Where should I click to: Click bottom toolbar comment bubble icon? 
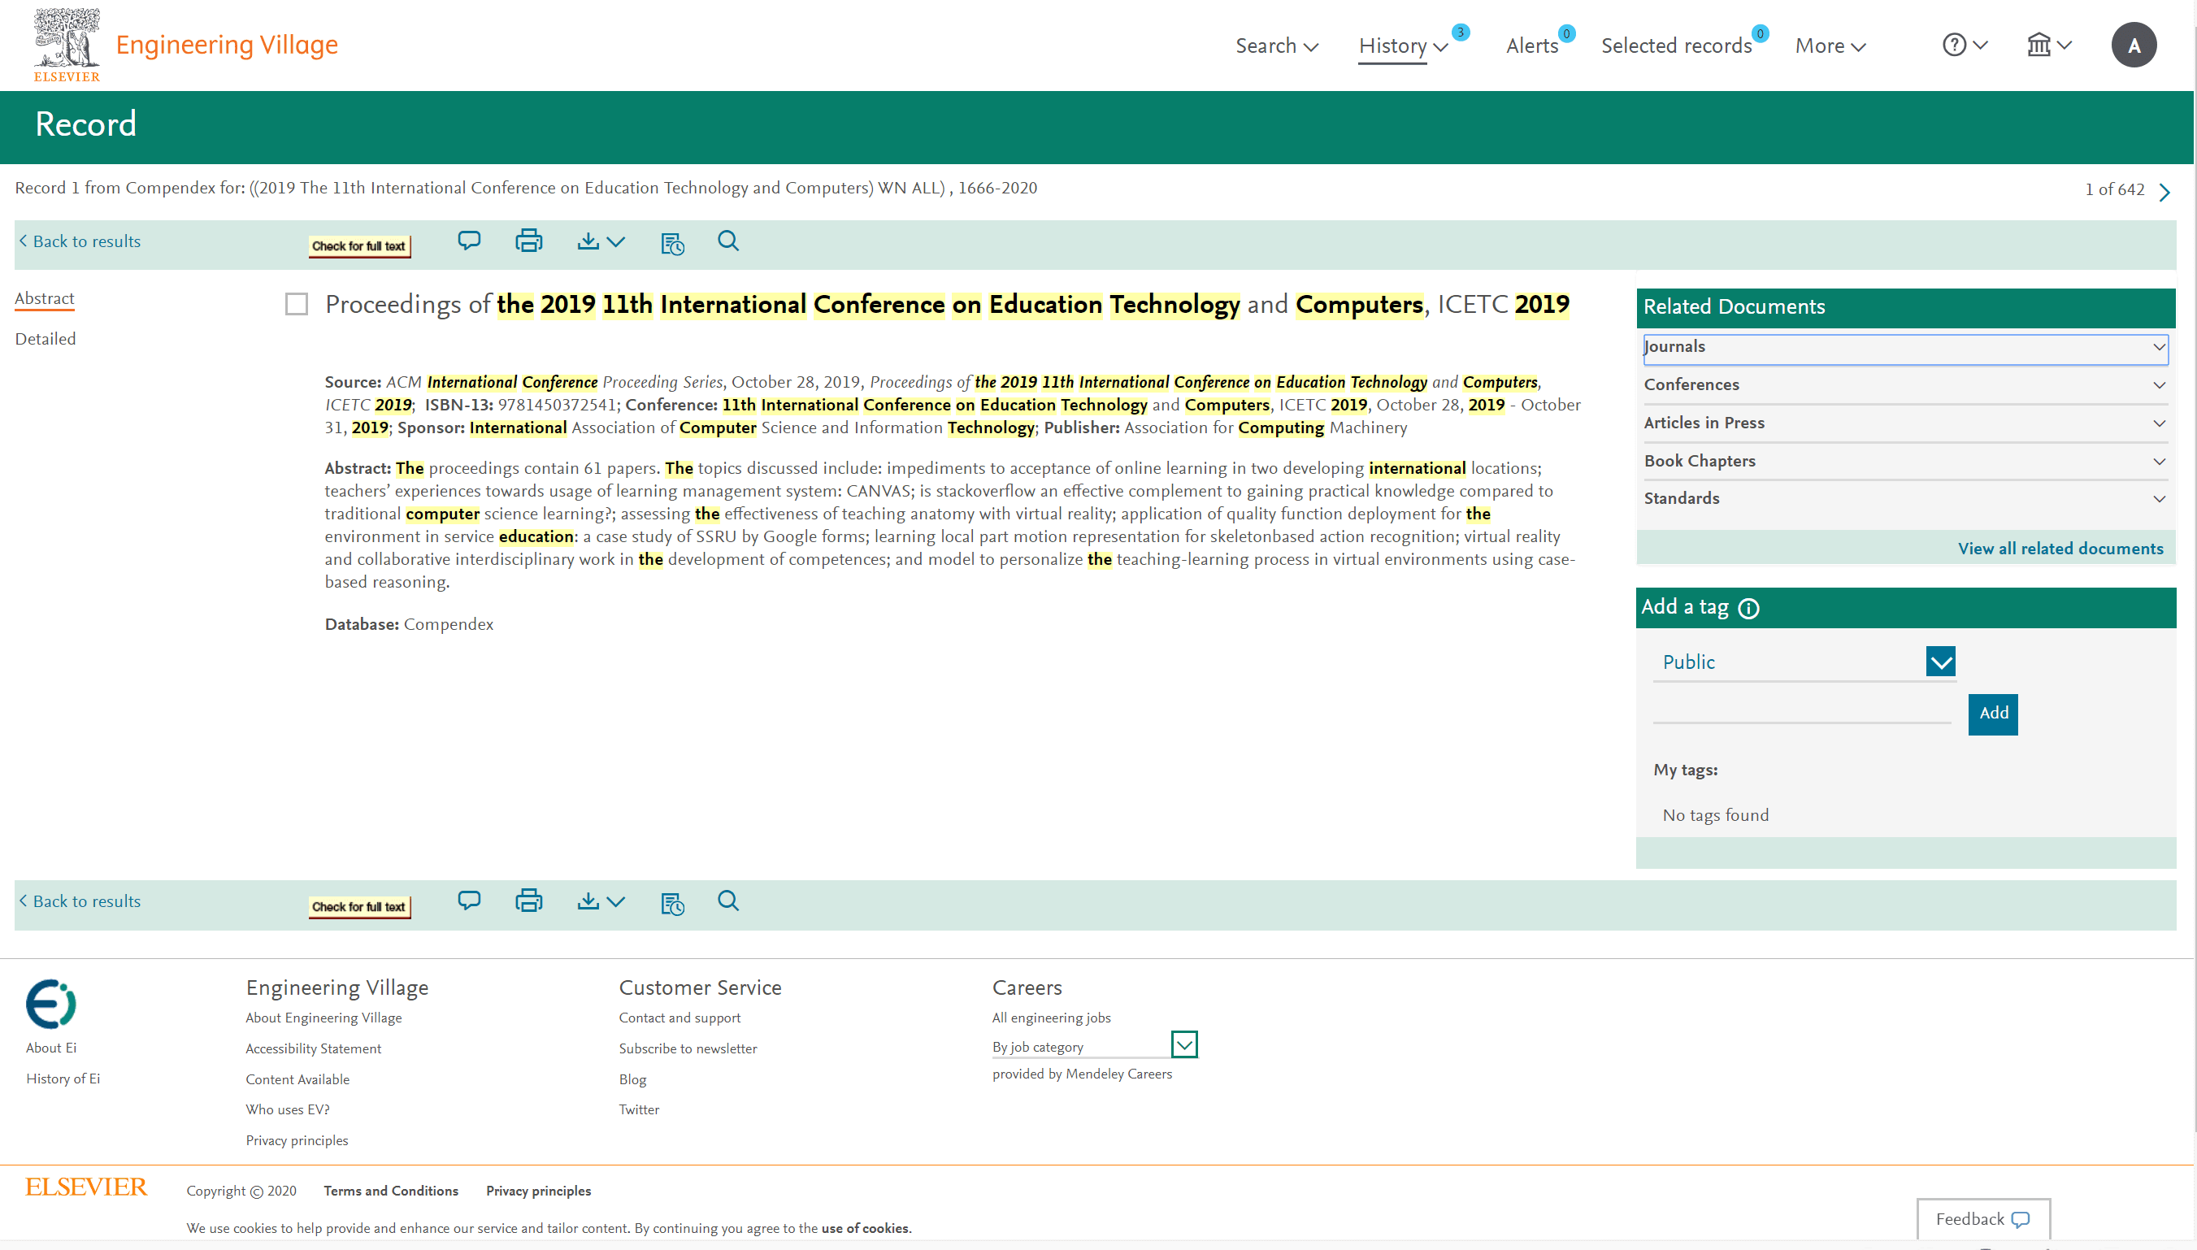469,901
